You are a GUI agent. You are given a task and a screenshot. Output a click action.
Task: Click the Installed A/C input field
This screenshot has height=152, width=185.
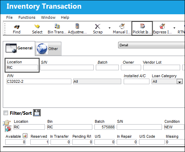137,81
